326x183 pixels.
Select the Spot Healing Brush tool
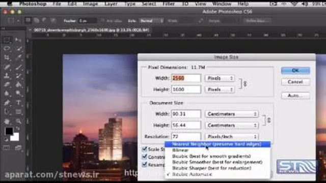pyautogui.click(x=7, y=67)
